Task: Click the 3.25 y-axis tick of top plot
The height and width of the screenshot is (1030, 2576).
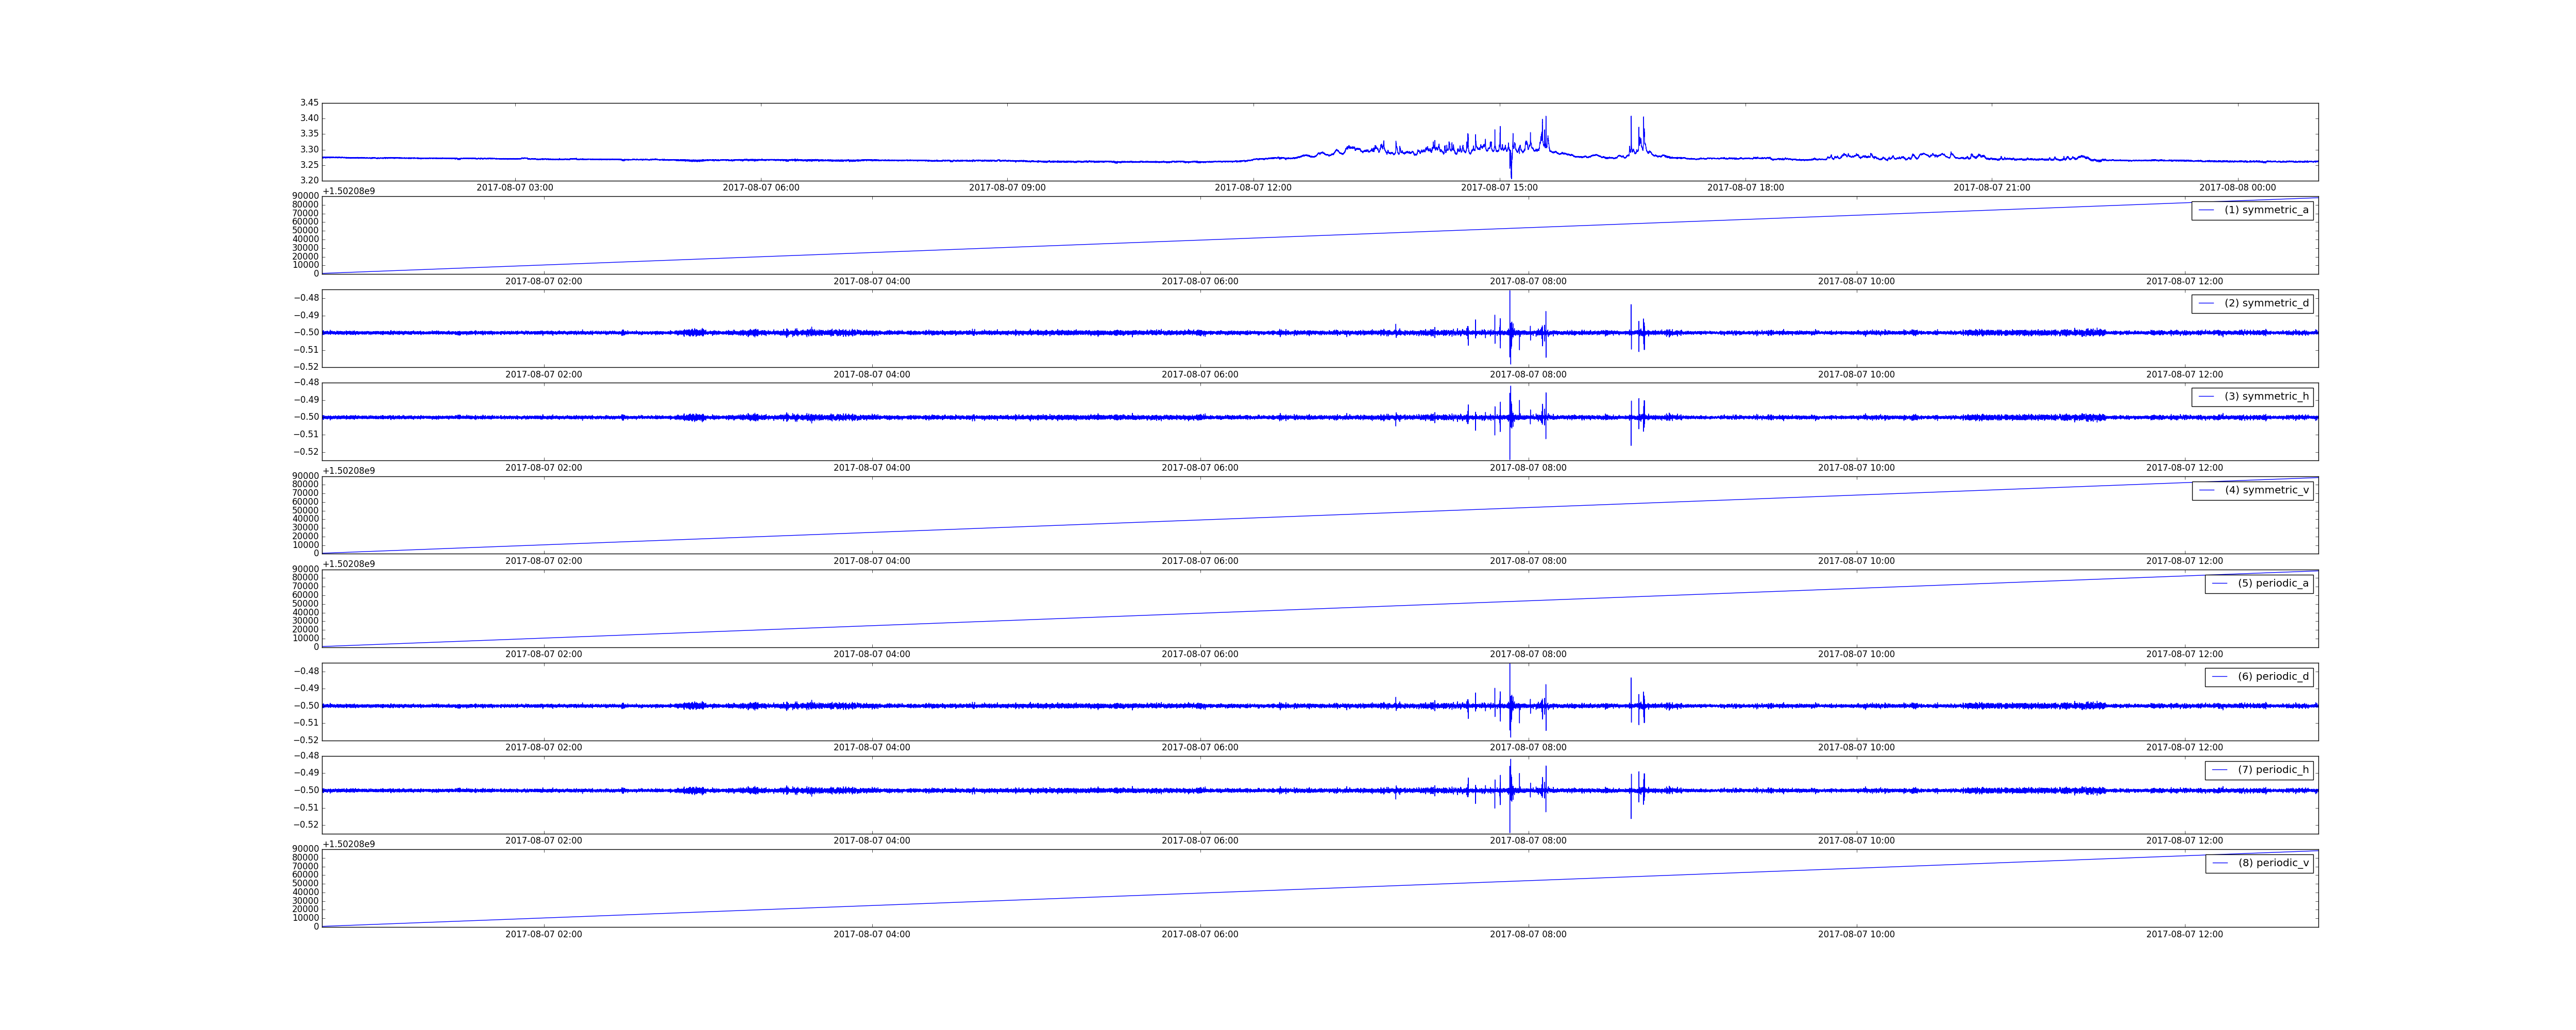Action: pyautogui.click(x=309, y=165)
